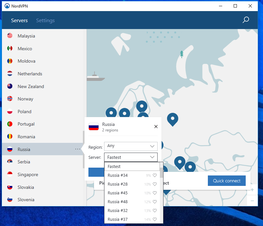Click the Poland flag icon

(10, 111)
